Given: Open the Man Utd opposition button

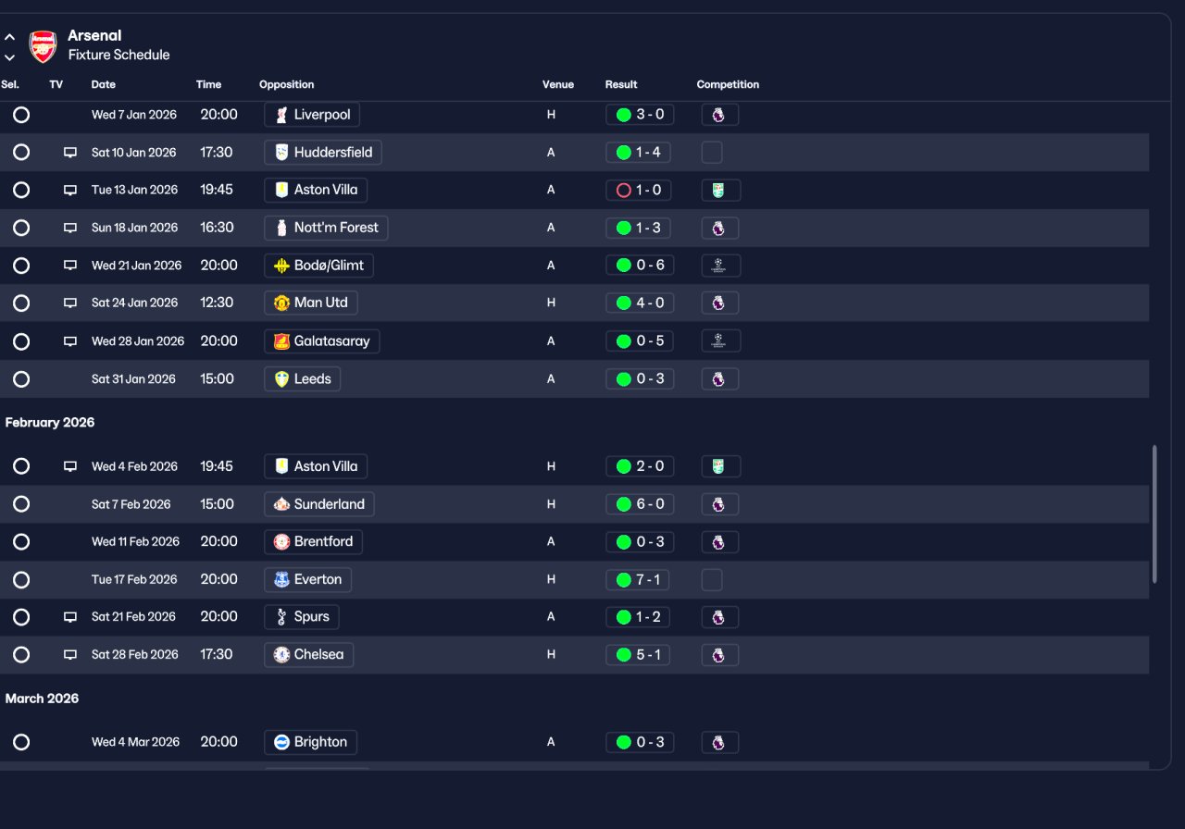Looking at the screenshot, I should 311,303.
